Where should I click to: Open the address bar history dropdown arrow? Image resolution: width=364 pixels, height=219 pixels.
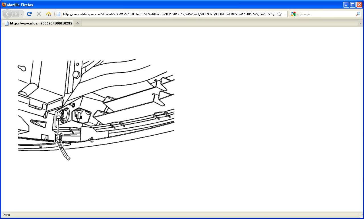point(285,14)
